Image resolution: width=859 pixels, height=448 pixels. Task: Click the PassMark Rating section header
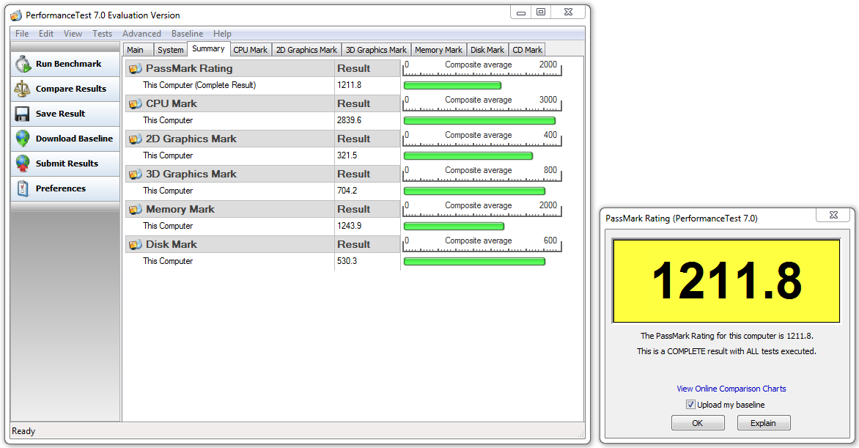(229, 68)
